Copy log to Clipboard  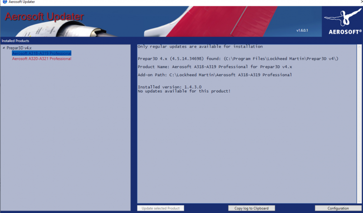(x=251, y=208)
